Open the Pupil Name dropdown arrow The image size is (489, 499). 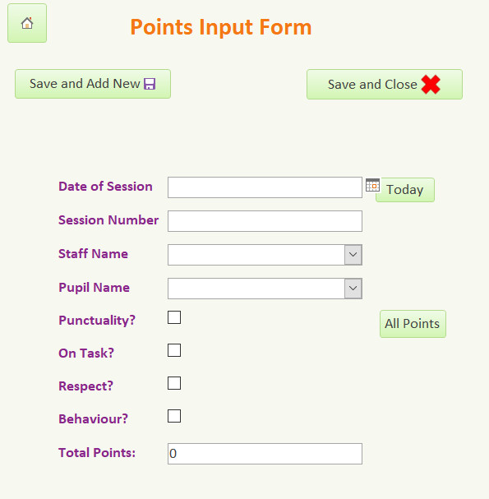353,289
